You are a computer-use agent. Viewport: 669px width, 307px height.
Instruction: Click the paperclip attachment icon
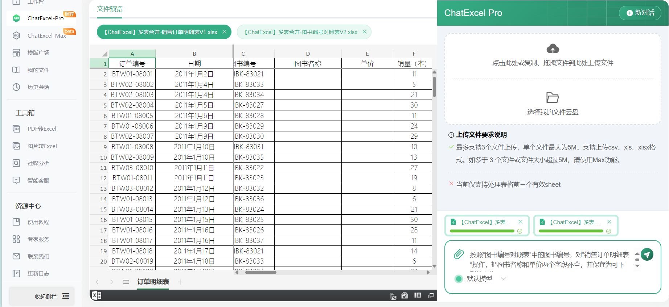pos(459,254)
